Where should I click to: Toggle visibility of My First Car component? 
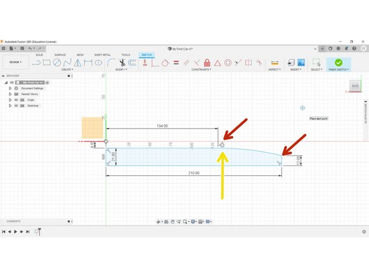click(12, 82)
